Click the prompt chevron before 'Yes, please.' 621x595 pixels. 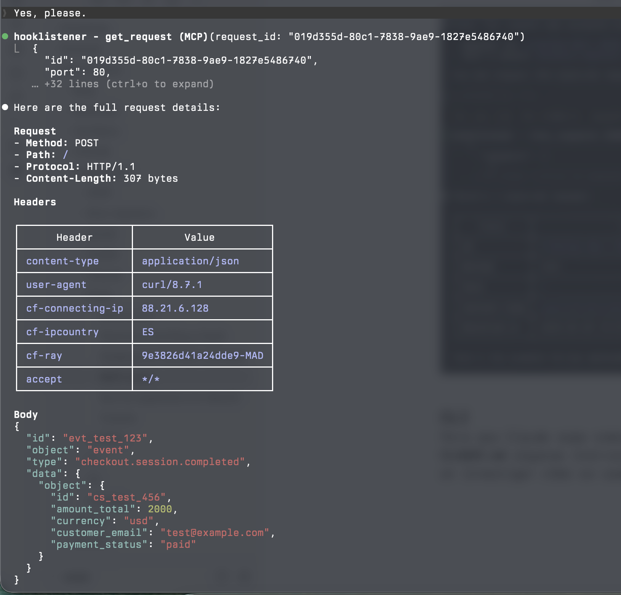coord(5,13)
